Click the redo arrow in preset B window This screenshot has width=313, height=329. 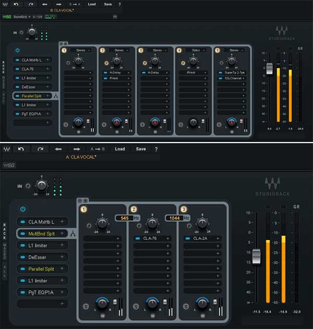[31, 4]
